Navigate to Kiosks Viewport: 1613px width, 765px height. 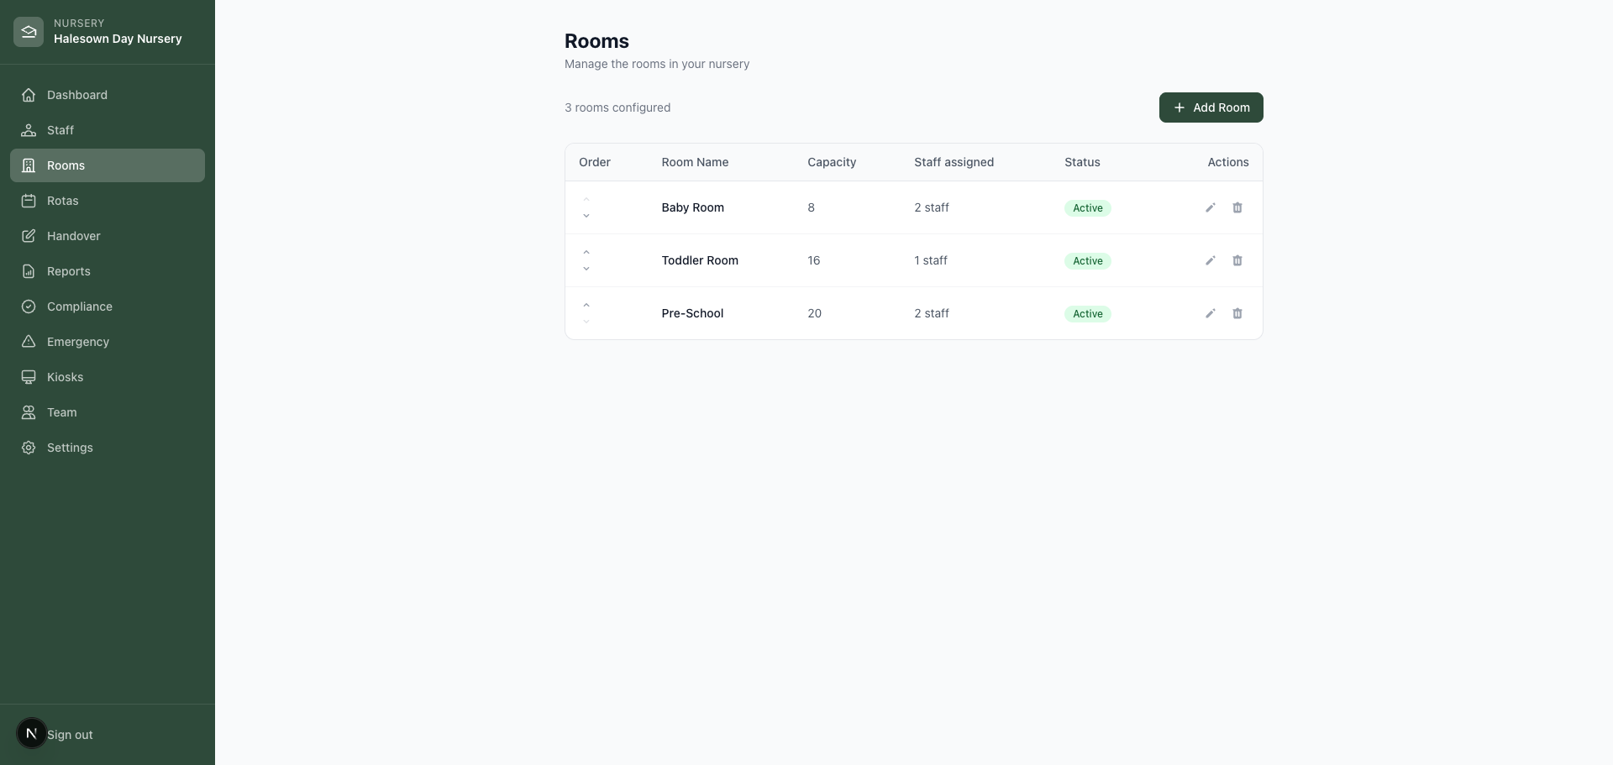pyautogui.click(x=108, y=377)
